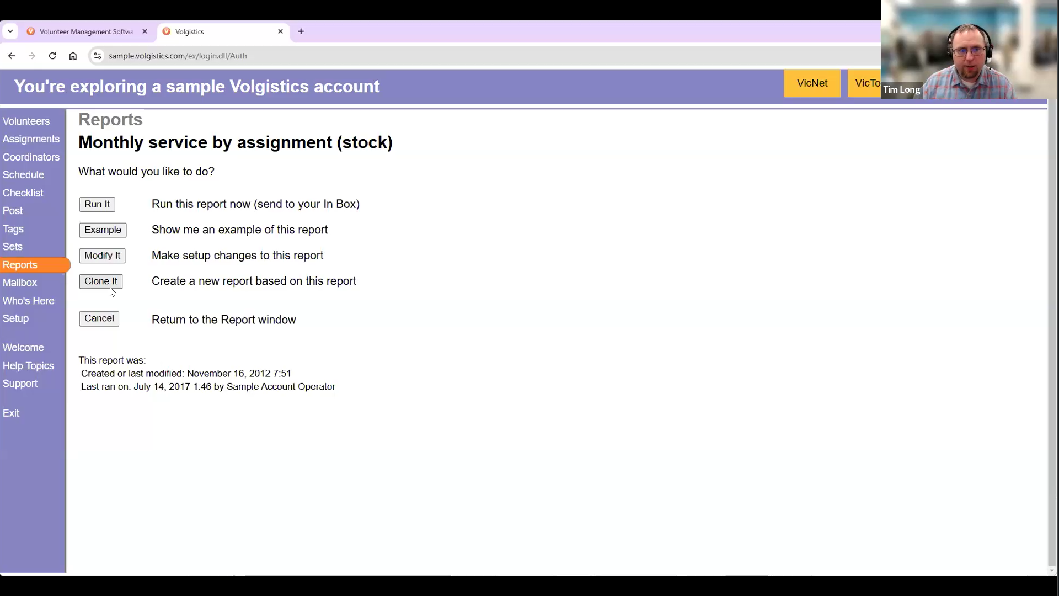Close the Volunteer Management Software tab
Screen dimensions: 1059x596
coord(145,31)
